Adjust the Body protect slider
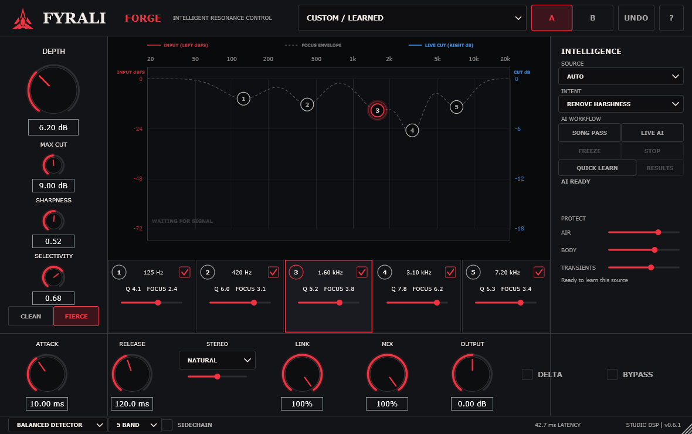 (x=644, y=250)
